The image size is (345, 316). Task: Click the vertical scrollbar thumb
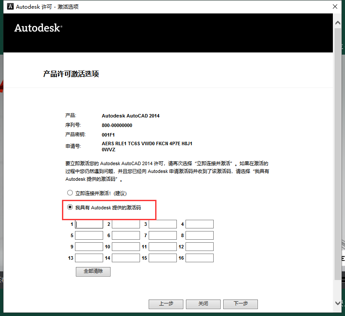coord(338,154)
